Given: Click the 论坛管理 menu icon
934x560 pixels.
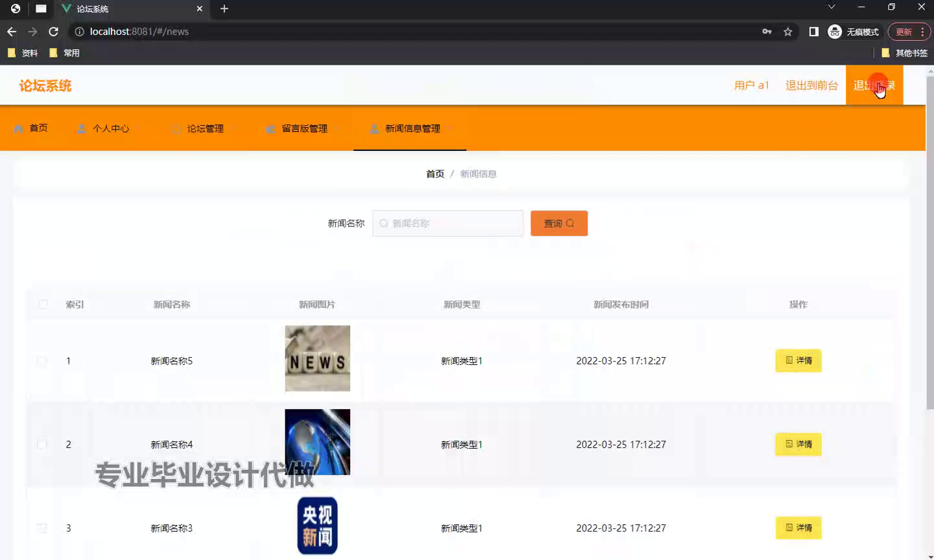Looking at the screenshot, I should (x=176, y=129).
